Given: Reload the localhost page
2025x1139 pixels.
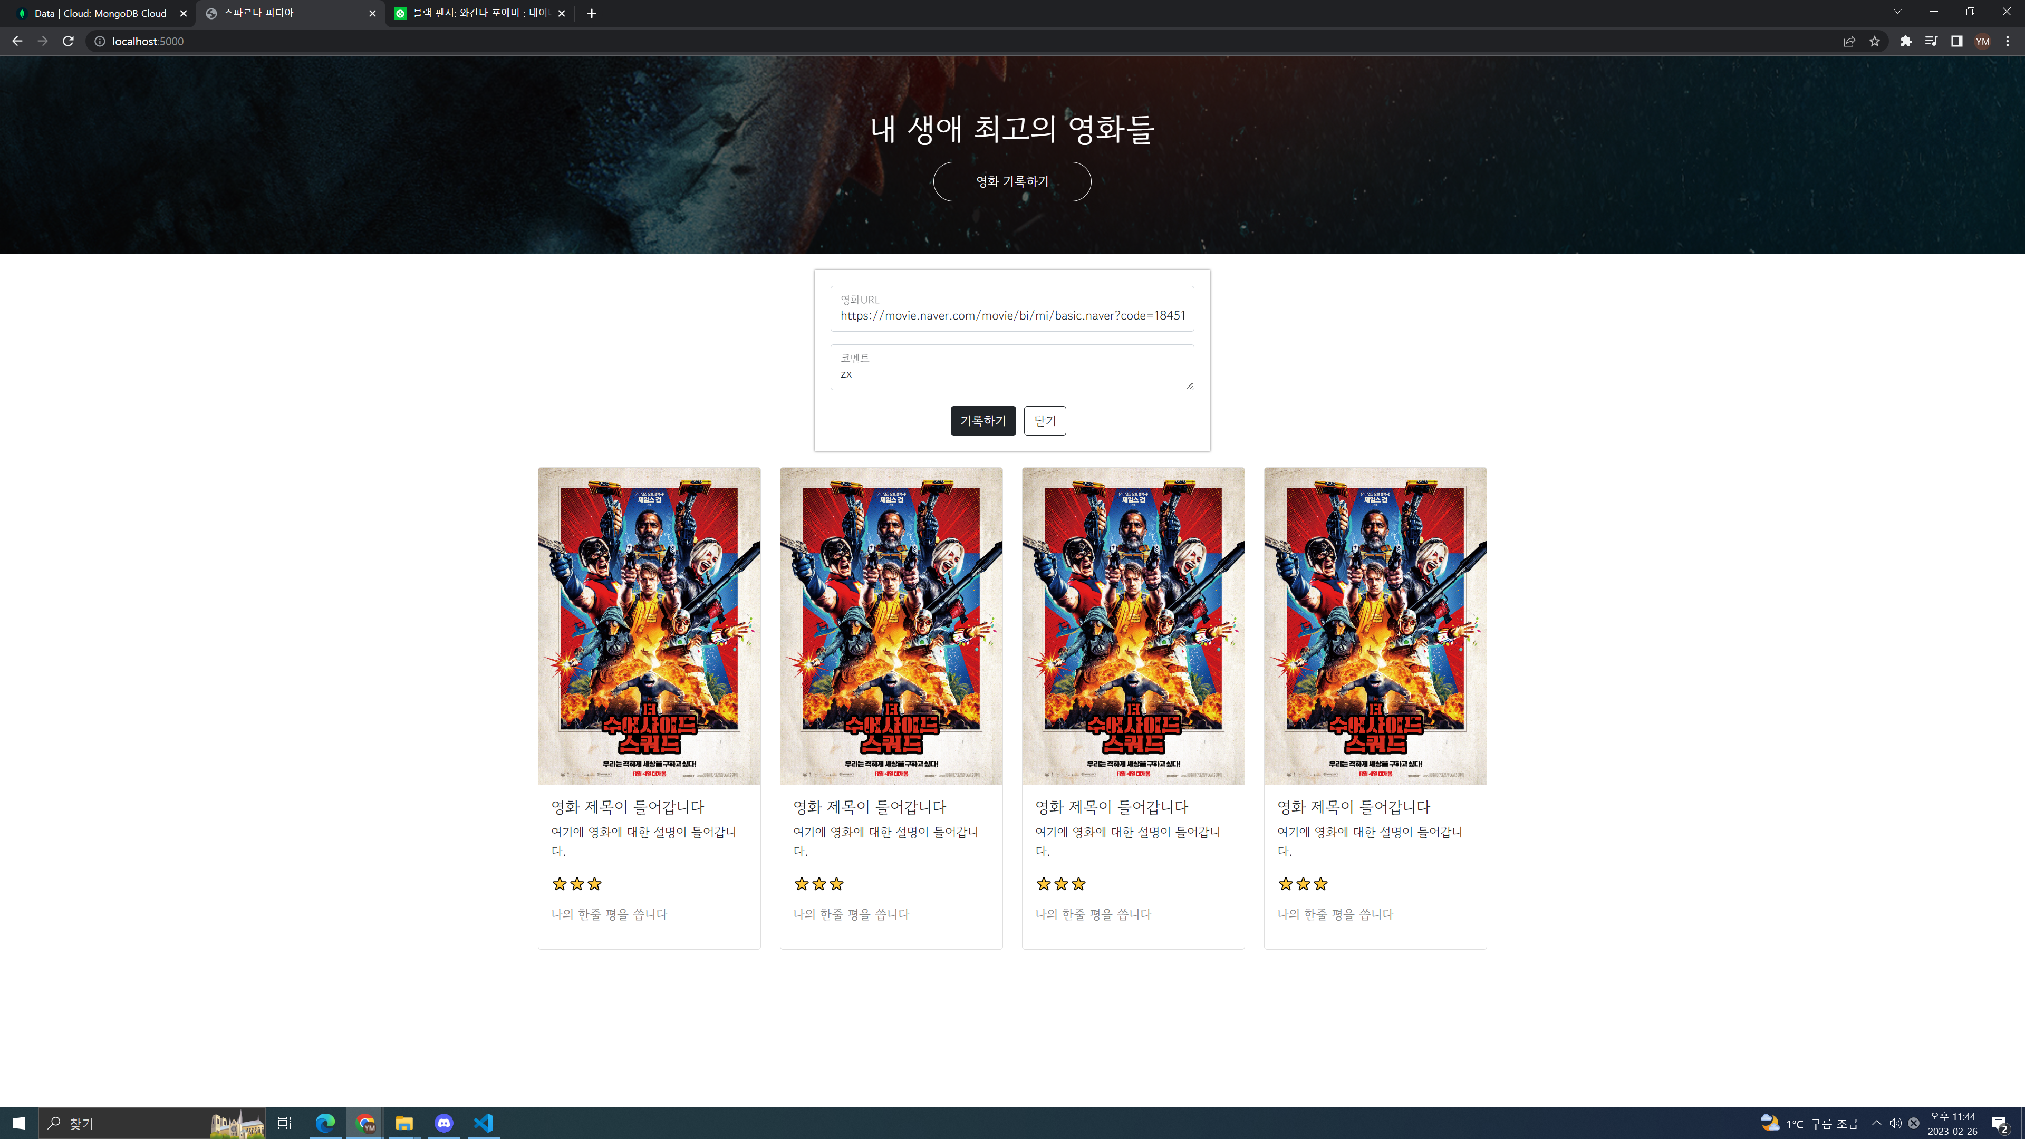Looking at the screenshot, I should tap(69, 41).
